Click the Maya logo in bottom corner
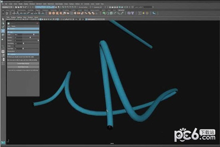 point(3,143)
